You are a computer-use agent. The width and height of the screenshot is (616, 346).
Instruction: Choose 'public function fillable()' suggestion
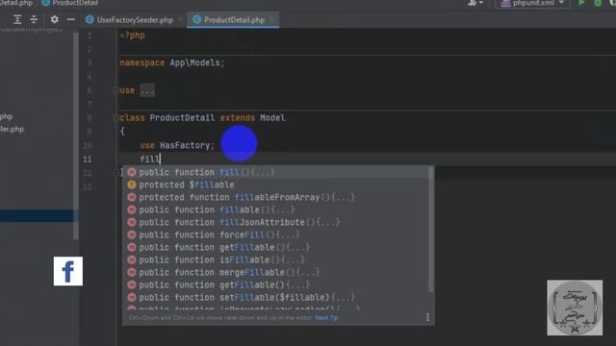point(276,210)
